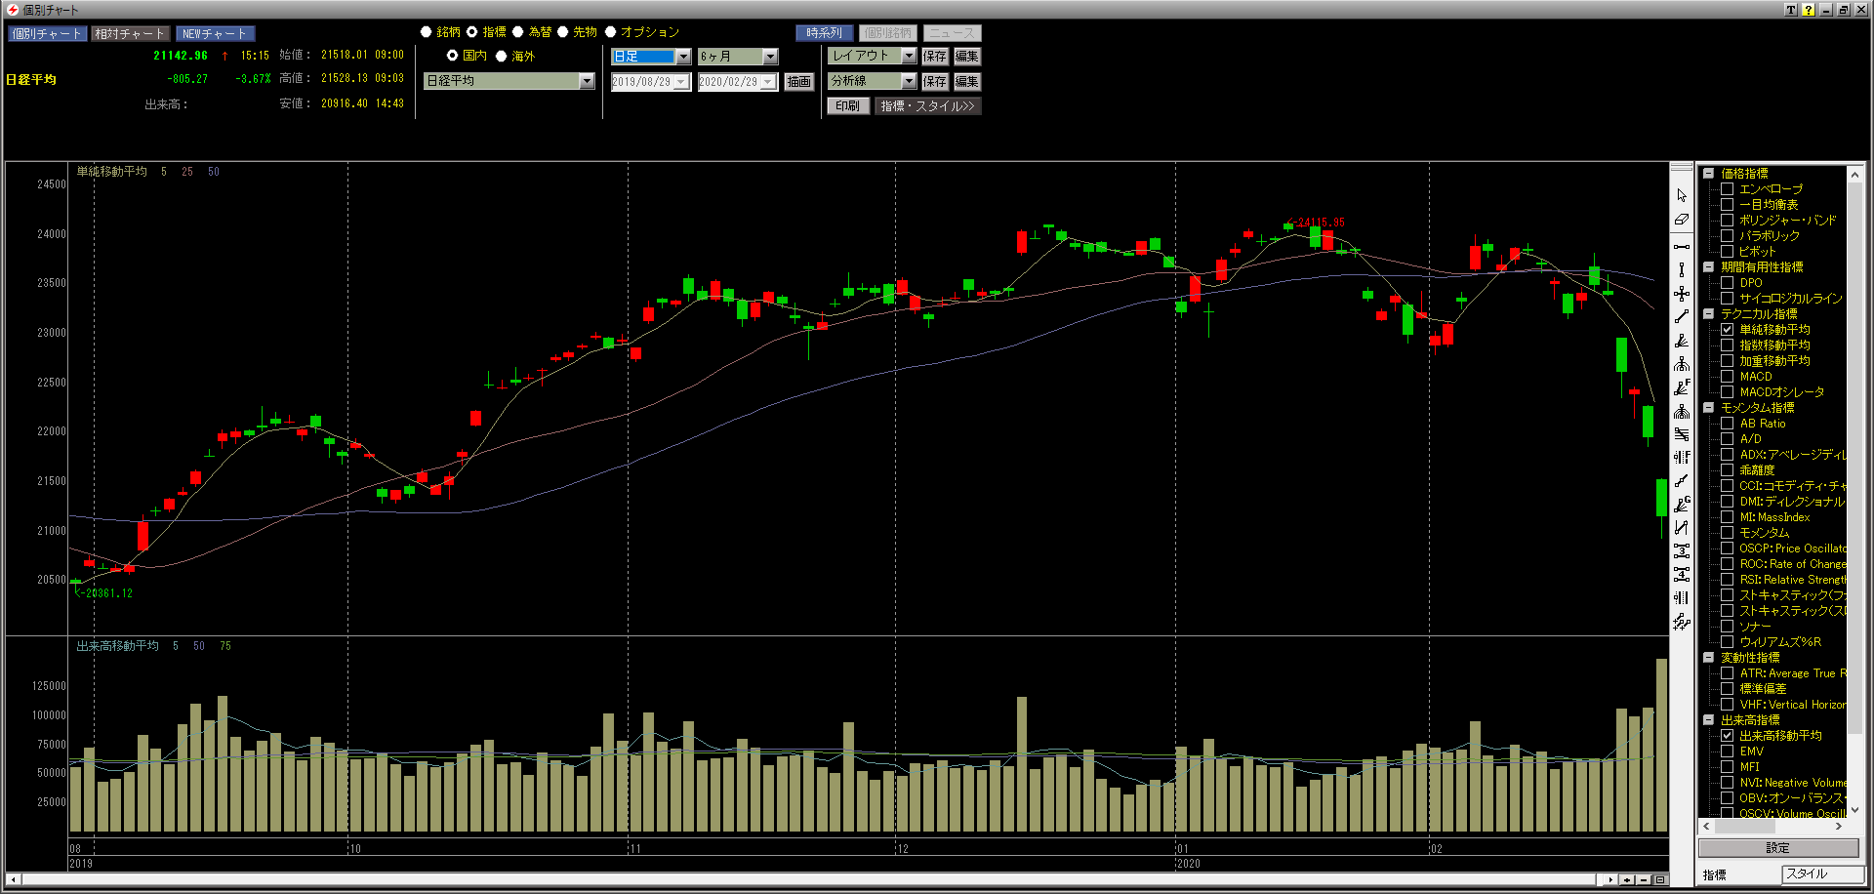Uncheck the 単純移動平均 indicator

tap(1727, 330)
